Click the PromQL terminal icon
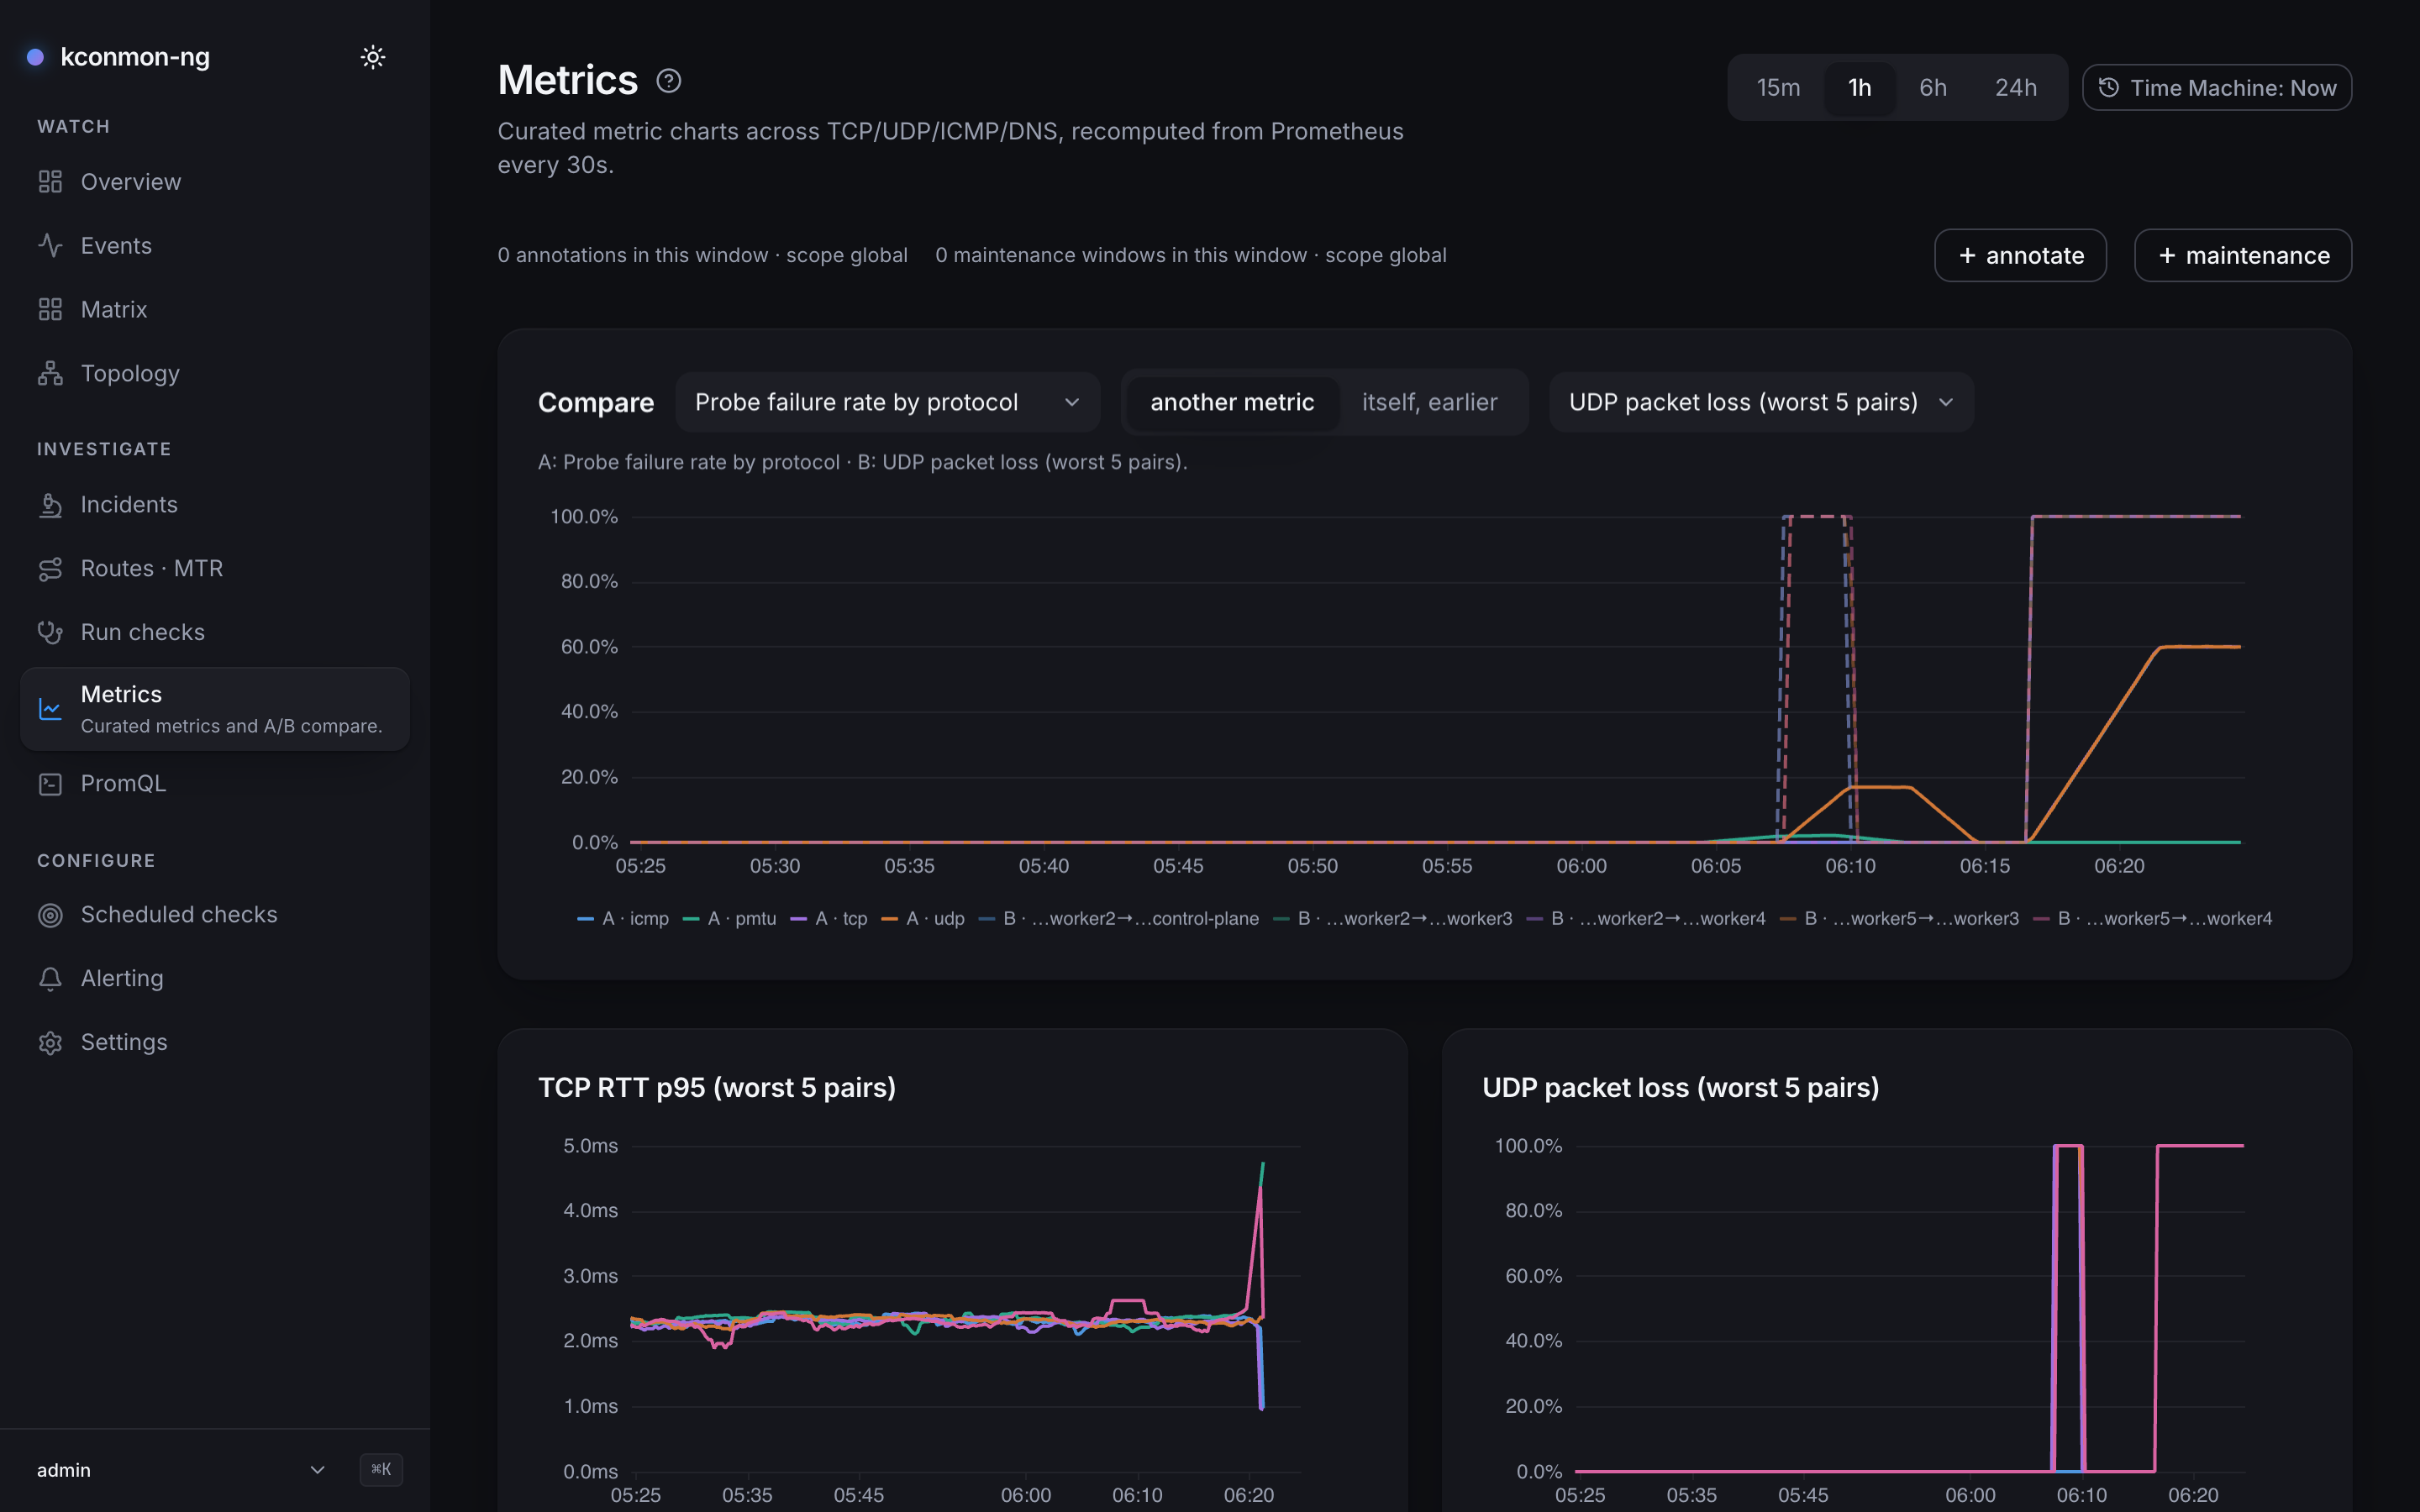The image size is (2420, 1512). pyautogui.click(x=50, y=784)
